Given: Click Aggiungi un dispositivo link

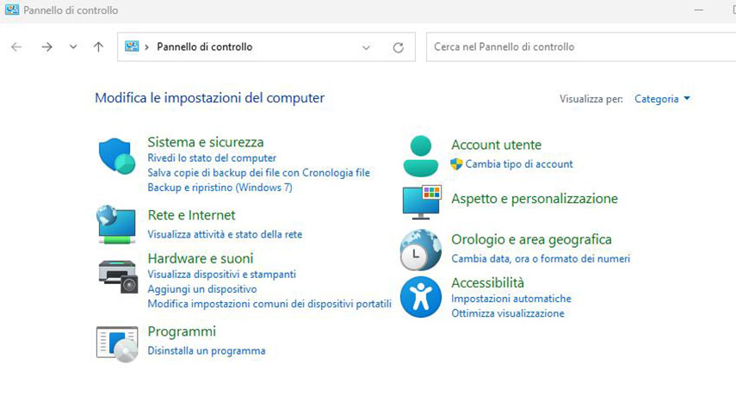Looking at the screenshot, I should pyautogui.click(x=202, y=289).
